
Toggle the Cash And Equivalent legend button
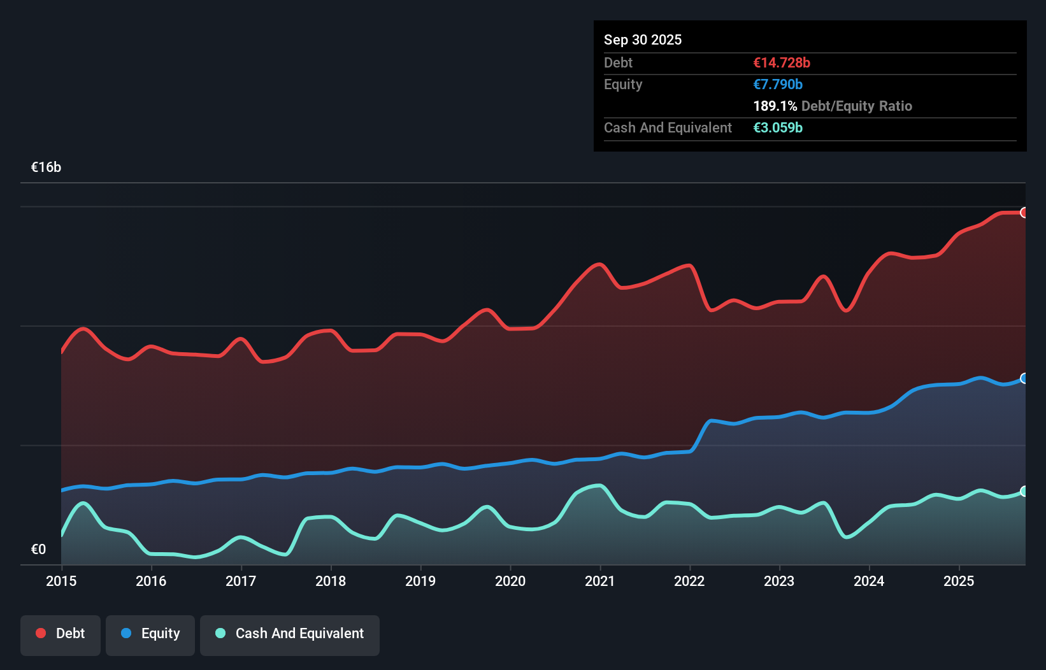click(x=290, y=635)
